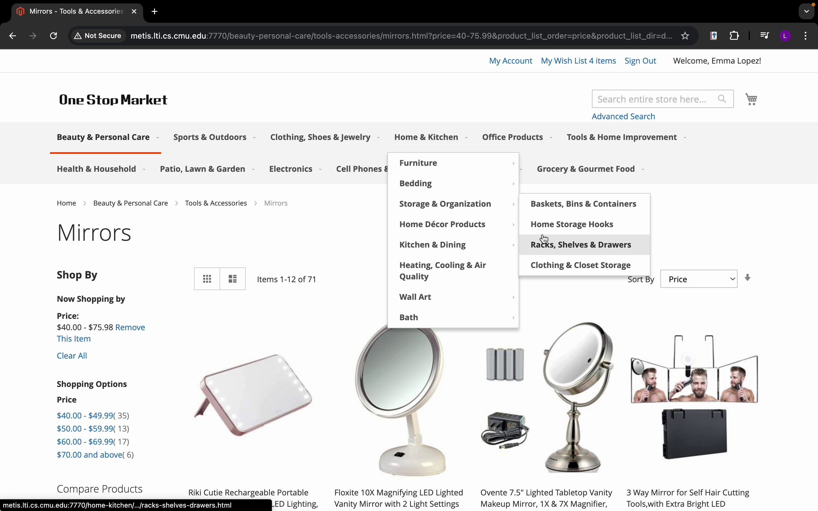This screenshot has height=511, width=818.
Task: Open the Chrome three-dot menu
Action: pyautogui.click(x=806, y=36)
